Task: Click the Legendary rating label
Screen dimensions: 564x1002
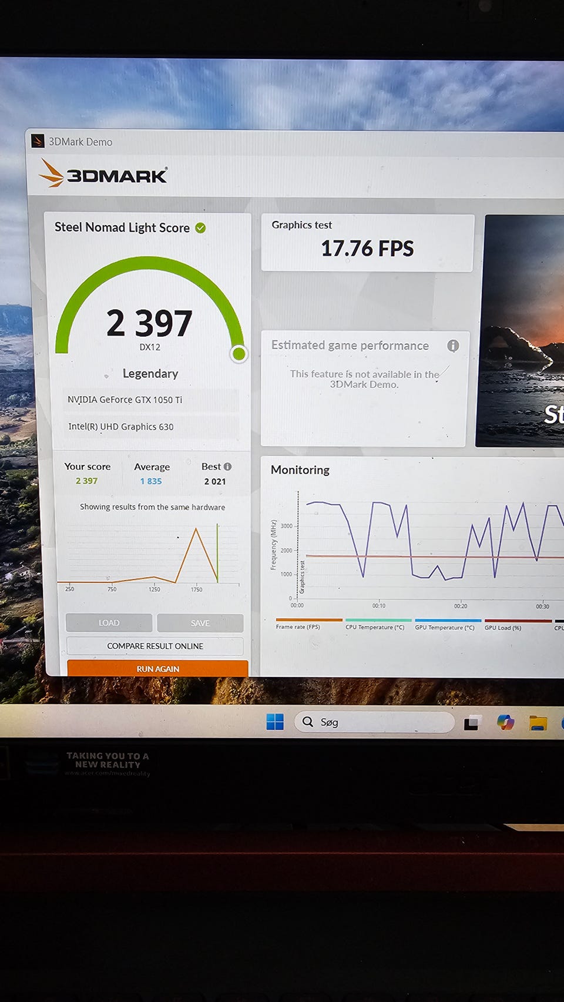Action: [x=150, y=374]
